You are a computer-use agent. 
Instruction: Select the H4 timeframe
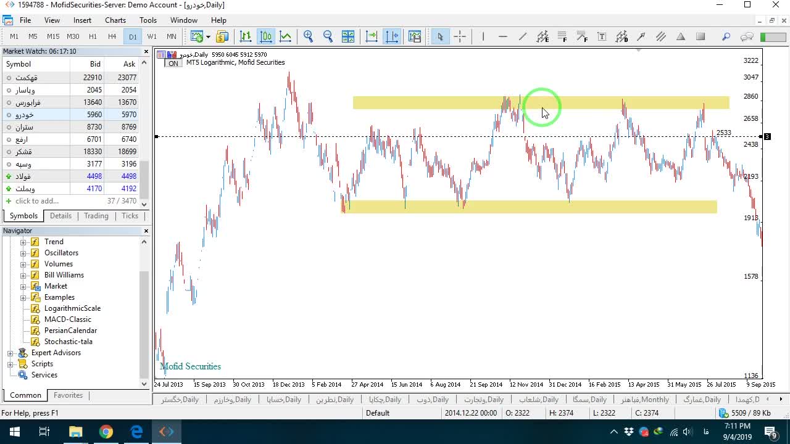pyautogui.click(x=112, y=37)
